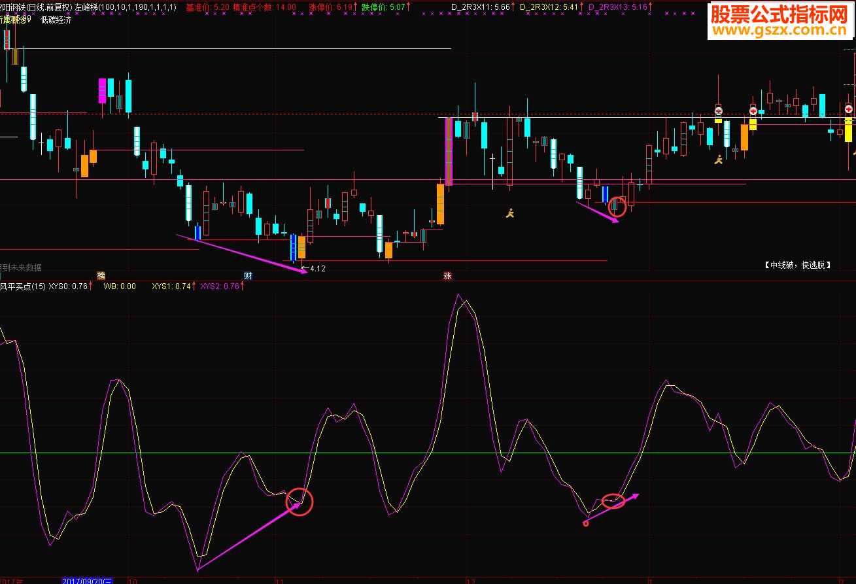Click the WB: 0.00 value

pos(120,286)
